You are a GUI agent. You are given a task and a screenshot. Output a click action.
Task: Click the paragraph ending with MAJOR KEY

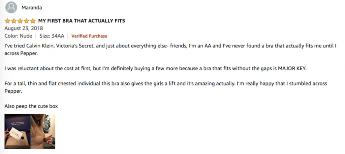coord(155,69)
